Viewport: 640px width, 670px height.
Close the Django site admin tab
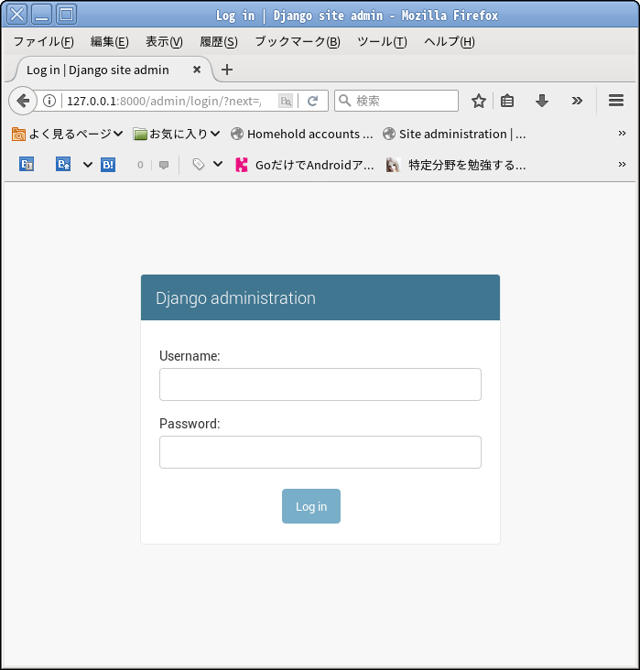[x=197, y=70]
